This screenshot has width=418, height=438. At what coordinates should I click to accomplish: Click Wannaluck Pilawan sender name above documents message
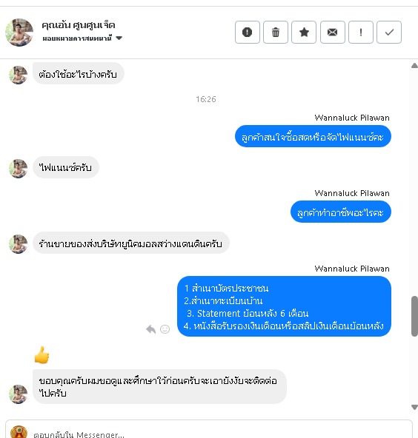pos(352,269)
